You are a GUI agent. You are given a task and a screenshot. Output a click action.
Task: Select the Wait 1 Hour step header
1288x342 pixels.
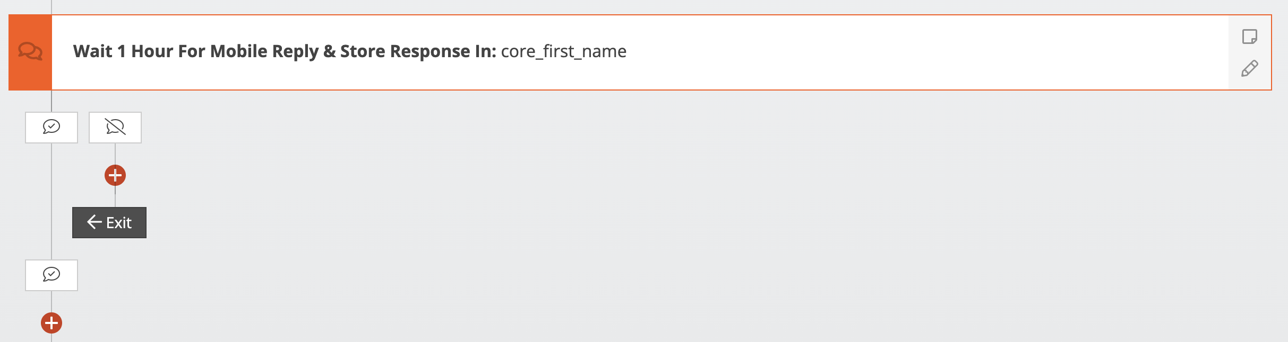(287, 52)
